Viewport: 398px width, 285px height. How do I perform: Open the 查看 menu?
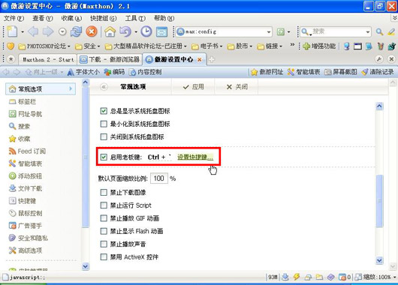pos(42,18)
